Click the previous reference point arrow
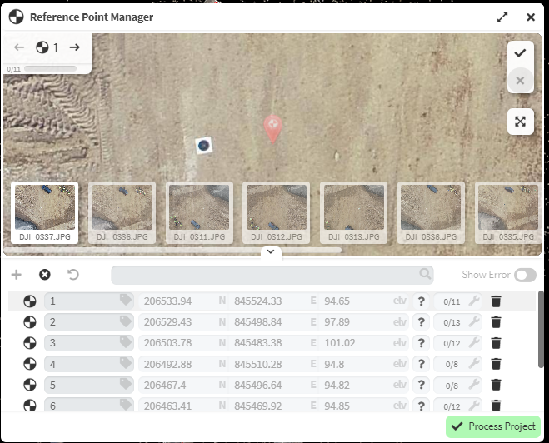 point(19,47)
